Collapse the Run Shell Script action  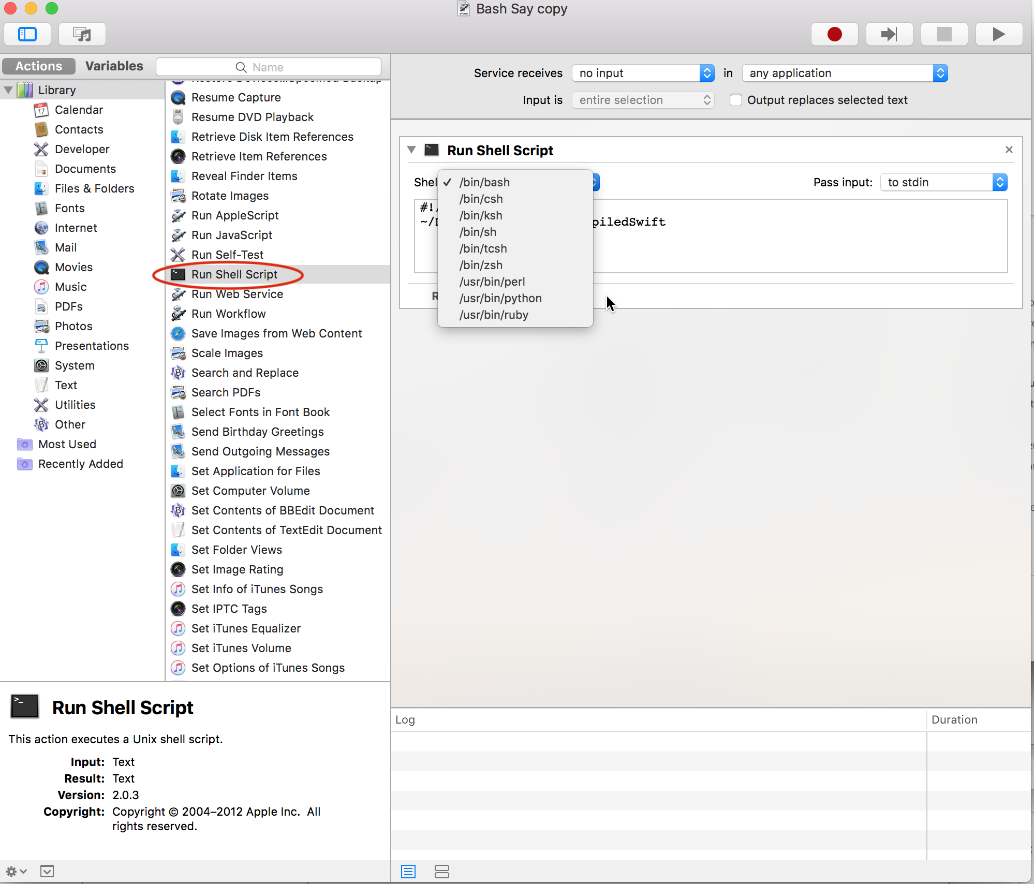(411, 150)
